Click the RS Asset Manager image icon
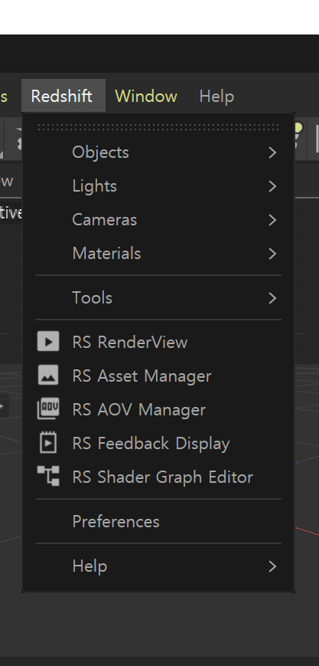 click(48, 376)
